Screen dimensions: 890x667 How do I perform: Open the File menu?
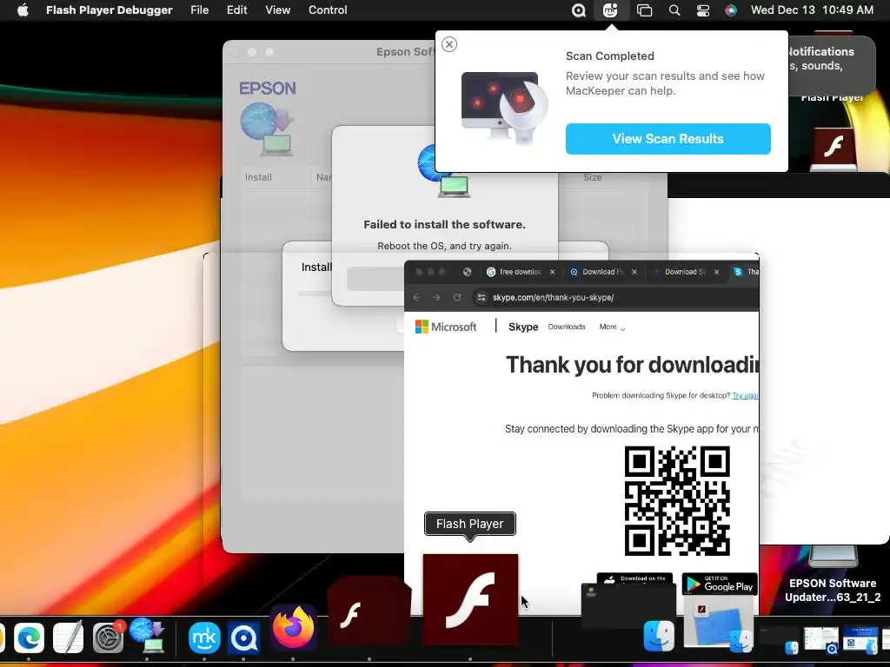(199, 10)
